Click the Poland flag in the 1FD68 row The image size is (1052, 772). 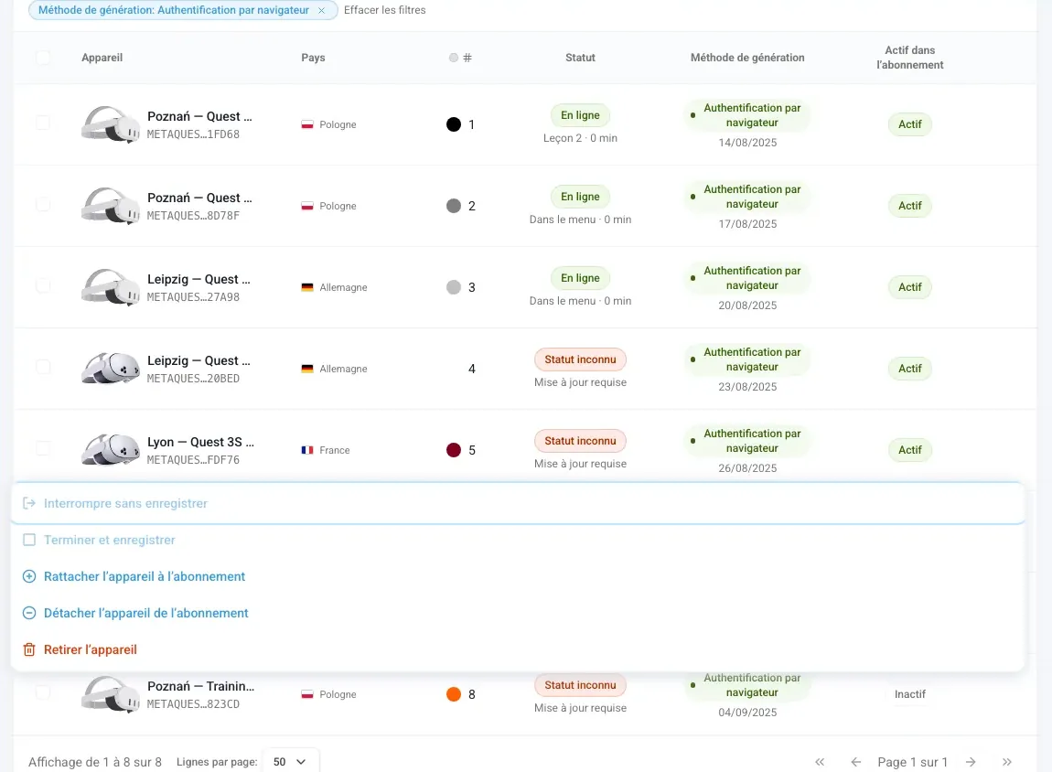pyautogui.click(x=307, y=124)
